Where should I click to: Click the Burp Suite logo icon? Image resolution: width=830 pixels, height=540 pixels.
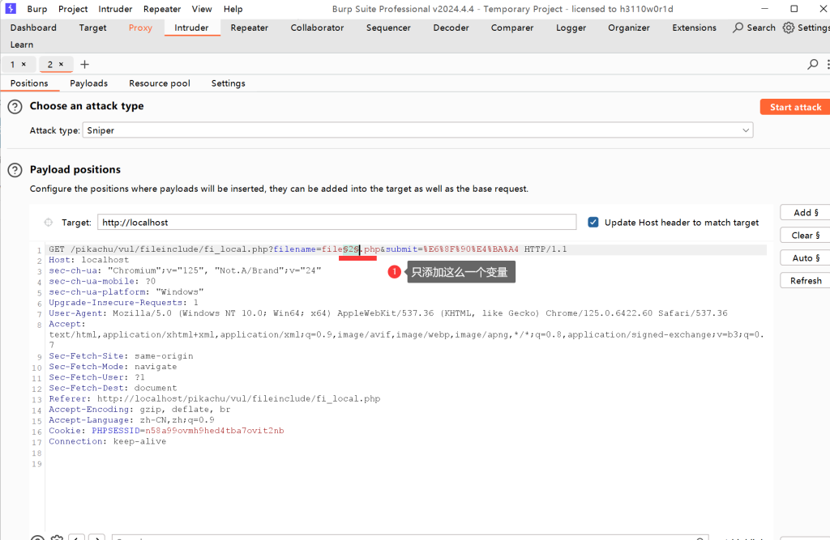11,8
